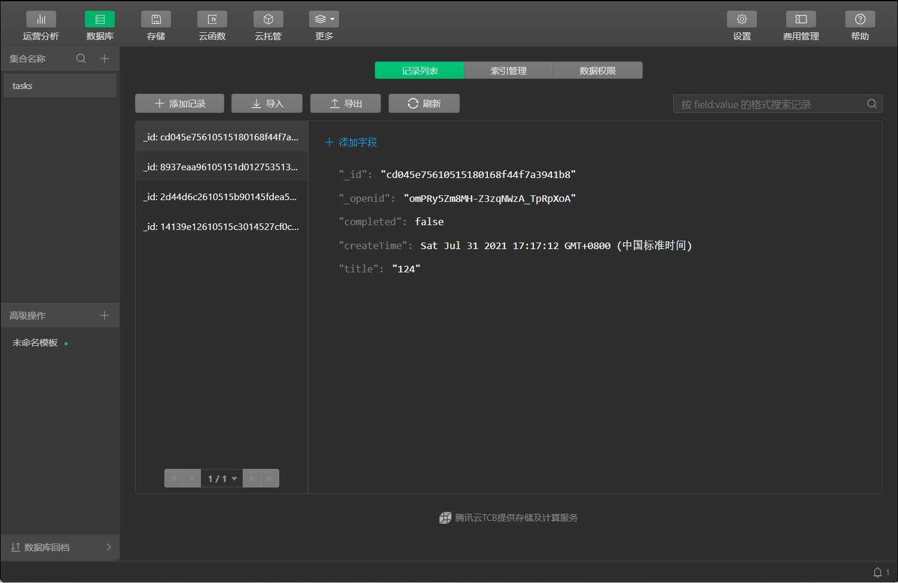This screenshot has width=898, height=583.
Task: Click the plus icon beside 高级操作
Action: click(105, 315)
